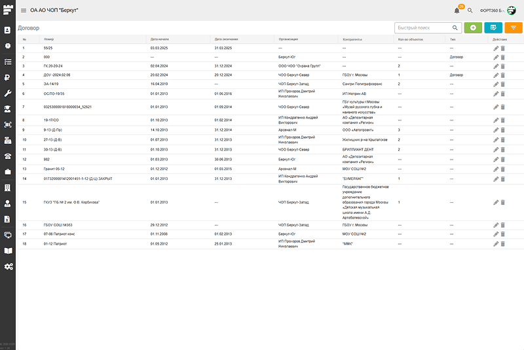Select cell Жилищник р-на Крылатское
524x350 pixels.
coord(365,140)
